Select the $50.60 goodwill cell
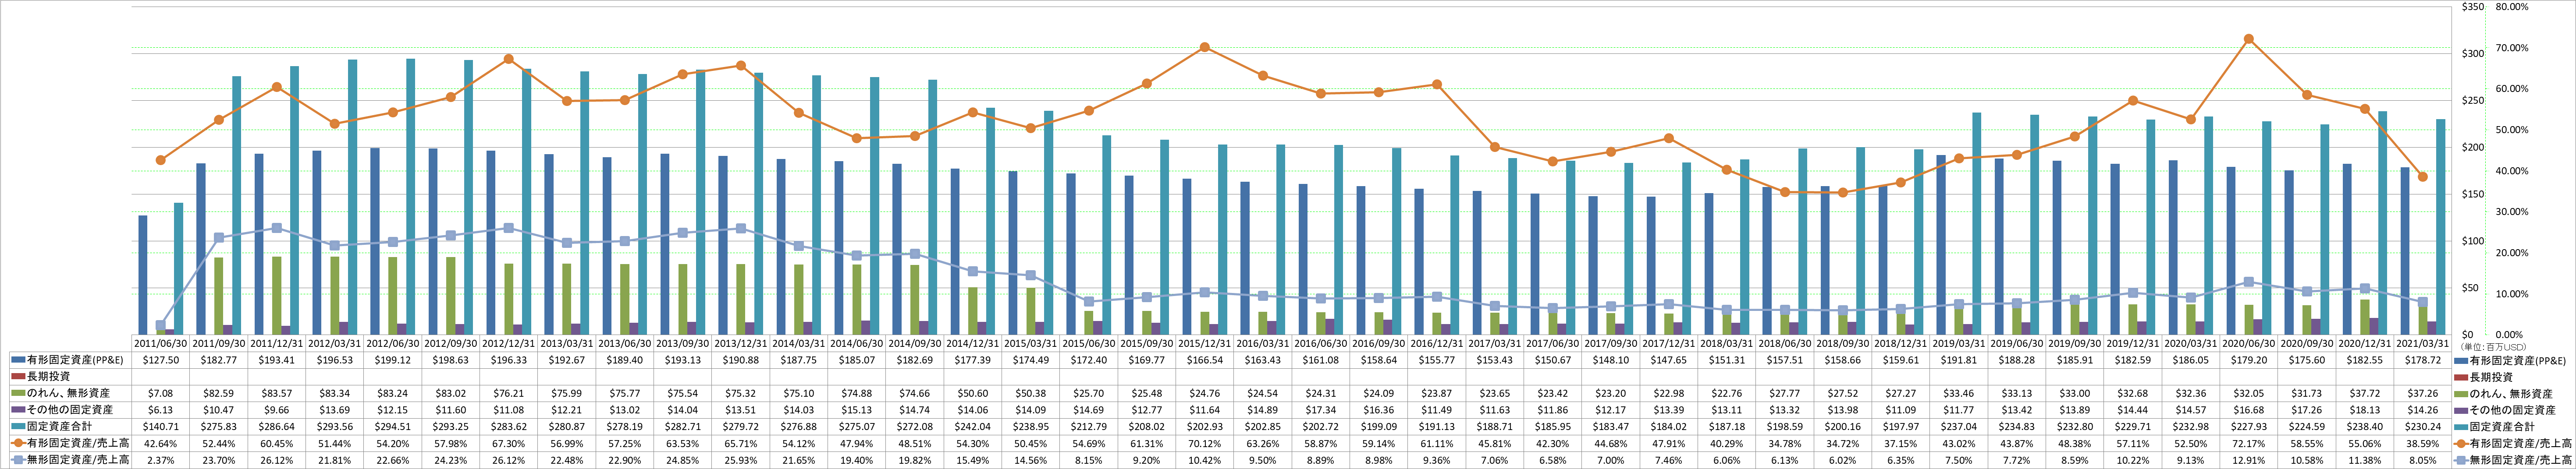This screenshot has width=2576, height=469. (973, 393)
